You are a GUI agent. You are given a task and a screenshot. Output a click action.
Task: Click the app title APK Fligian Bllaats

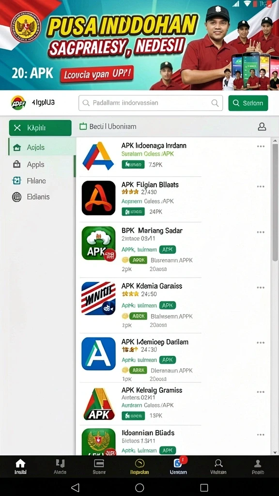tap(150, 185)
